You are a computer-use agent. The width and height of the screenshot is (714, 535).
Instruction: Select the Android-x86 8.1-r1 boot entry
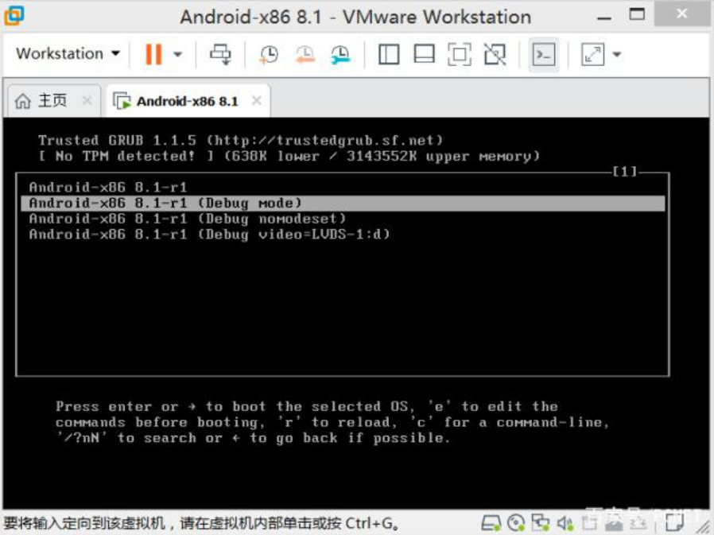(343, 188)
